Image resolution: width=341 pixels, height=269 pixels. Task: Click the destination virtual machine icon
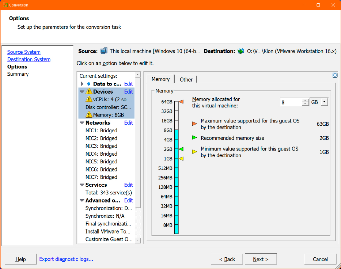point(241,51)
